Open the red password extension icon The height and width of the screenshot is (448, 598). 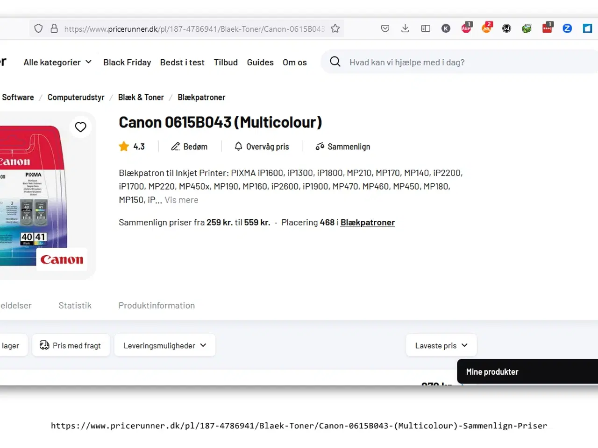[548, 28]
